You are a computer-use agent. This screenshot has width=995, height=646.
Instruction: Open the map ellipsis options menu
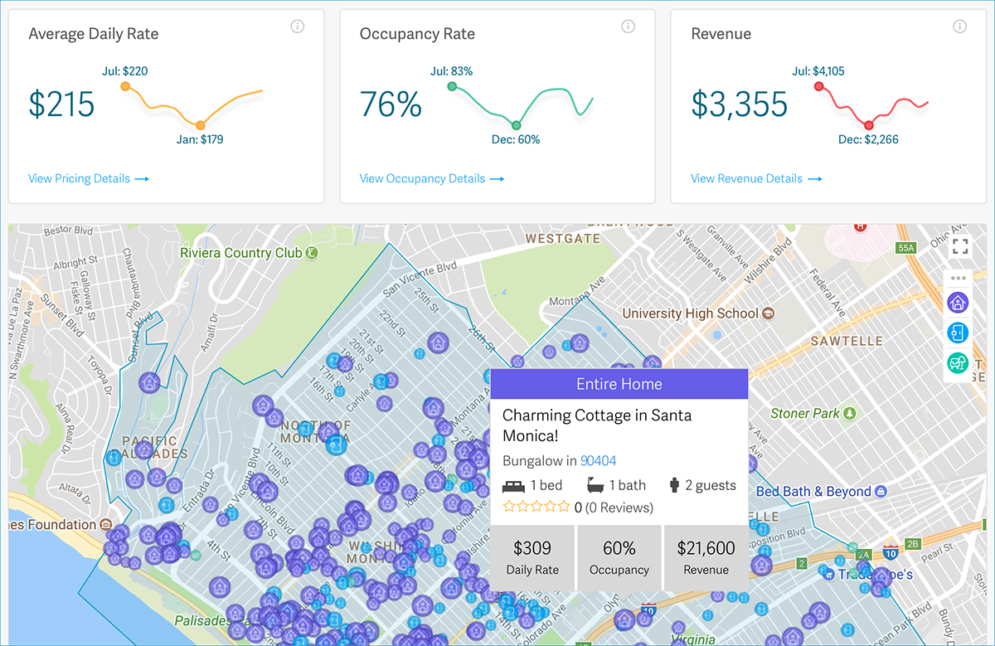(958, 277)
